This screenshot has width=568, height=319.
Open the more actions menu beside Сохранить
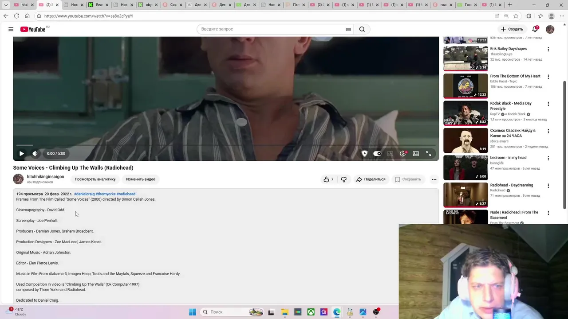(x=434, y=179)
